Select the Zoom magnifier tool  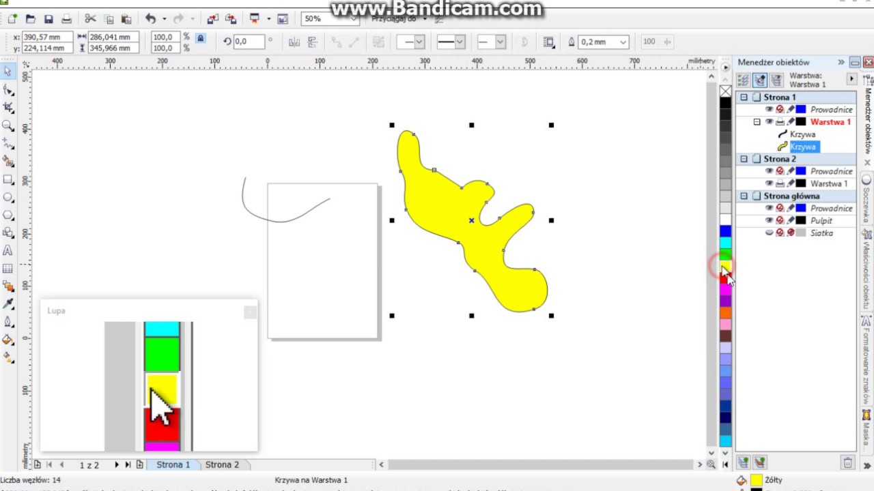click(8, 125)
